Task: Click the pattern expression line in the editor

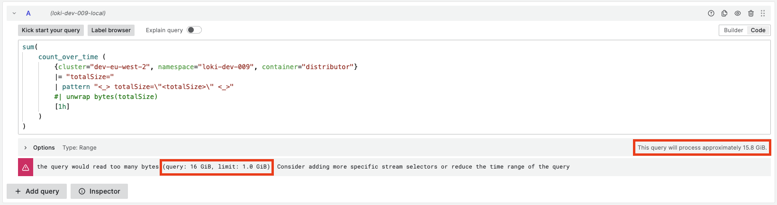Action: pos(144,87)
